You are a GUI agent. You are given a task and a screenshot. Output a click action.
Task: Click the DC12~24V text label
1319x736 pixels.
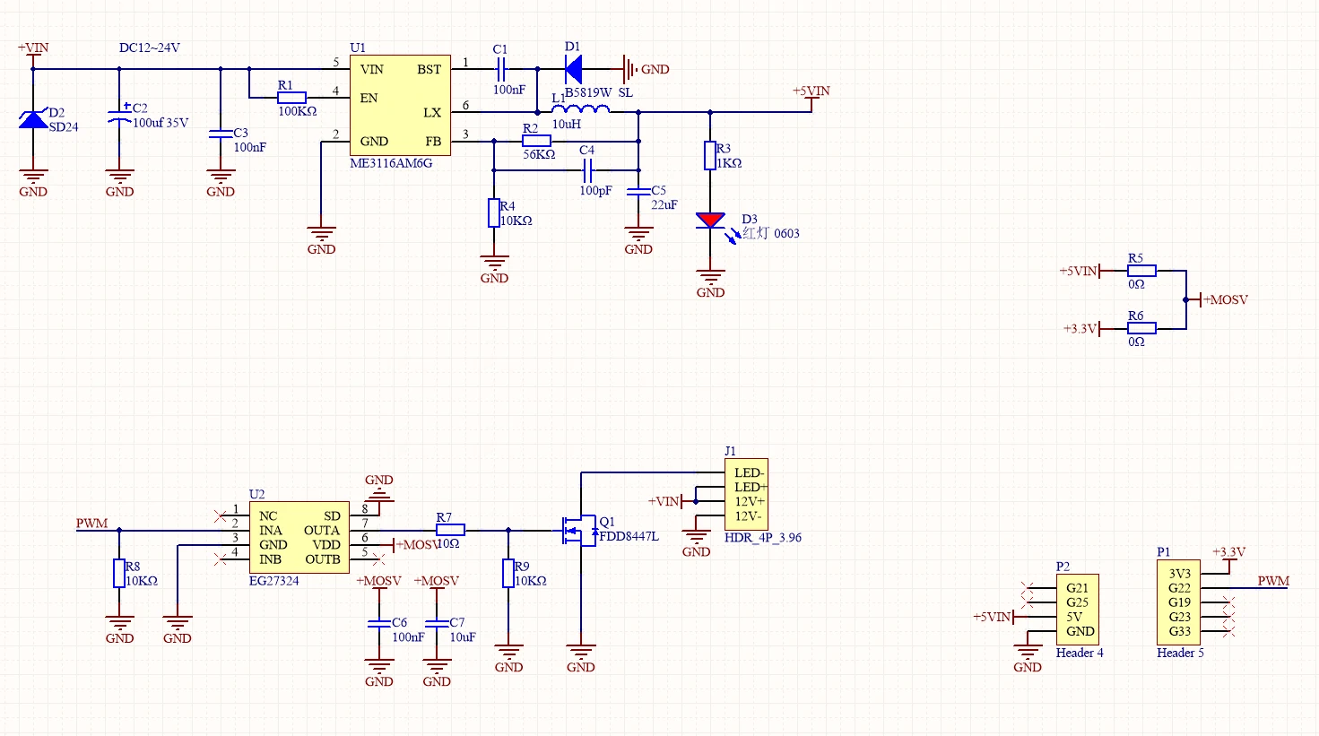click(x=149, y=48)
